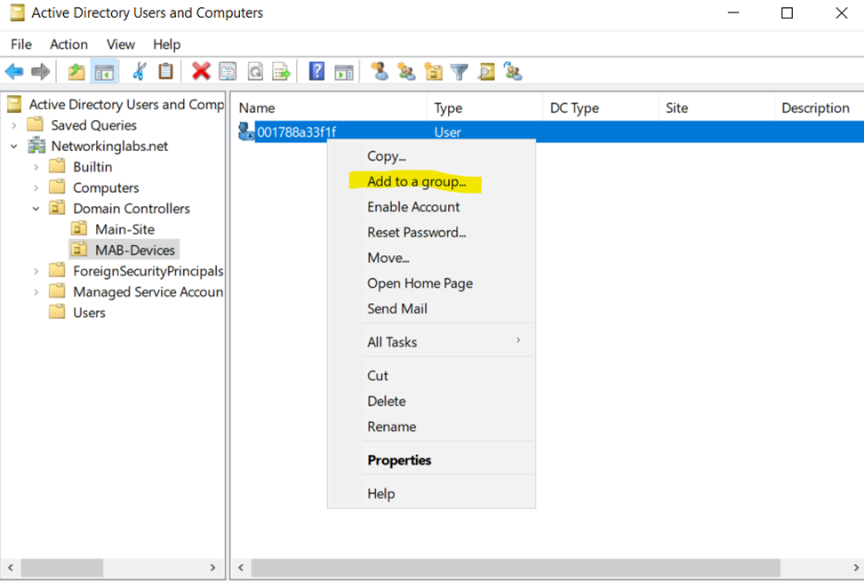
Task: Click the Find objects magnifier icon
Action: [486, 72]
